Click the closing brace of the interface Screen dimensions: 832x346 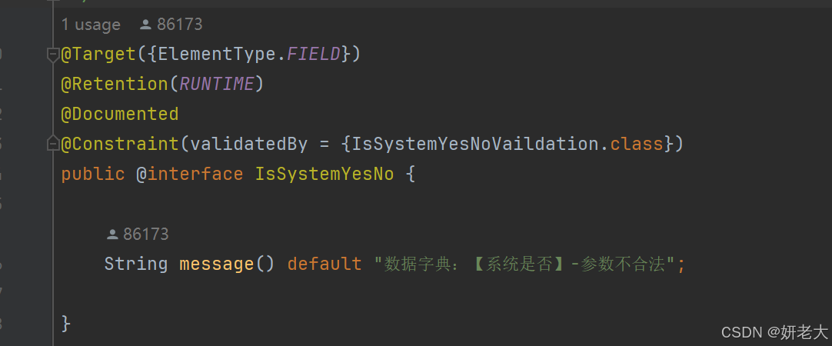tap(66, 323)
